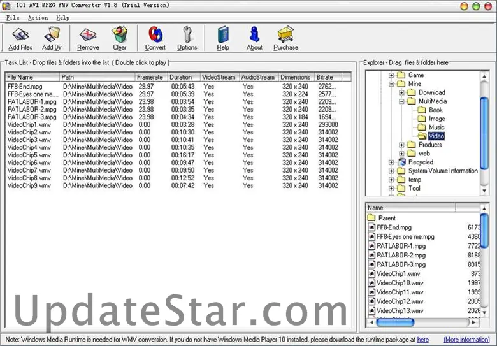497x346 pixels.
Task: Open the Action menu
Action: 38,18
